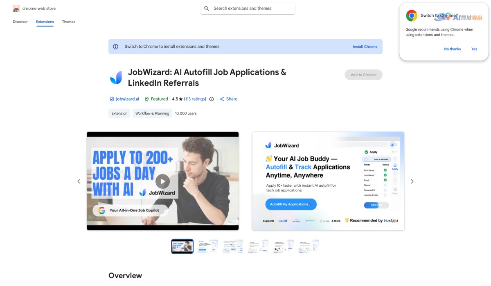View the 113 ratings link
491x286 pixels.
pos(194,99)
